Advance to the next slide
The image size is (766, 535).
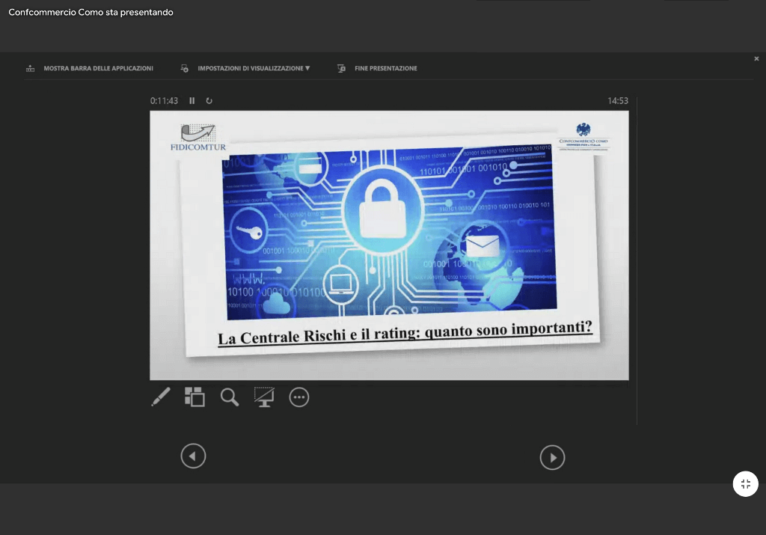tap(552, 457)
